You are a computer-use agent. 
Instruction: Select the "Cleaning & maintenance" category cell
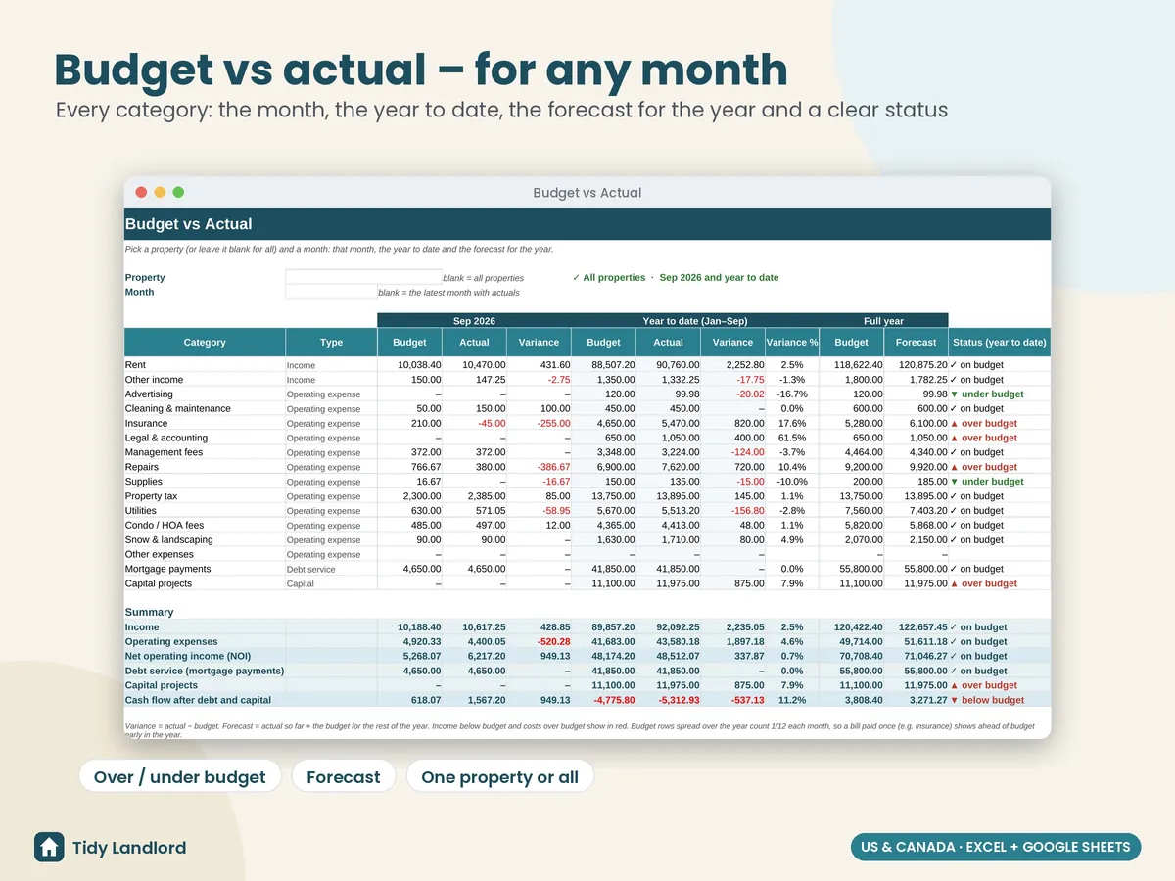205,408
